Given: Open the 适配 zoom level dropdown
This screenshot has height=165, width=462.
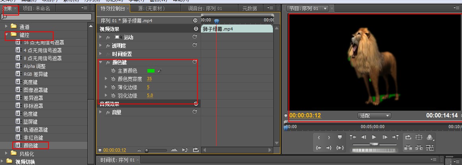Looking at the screenshot, I should 374,115.
